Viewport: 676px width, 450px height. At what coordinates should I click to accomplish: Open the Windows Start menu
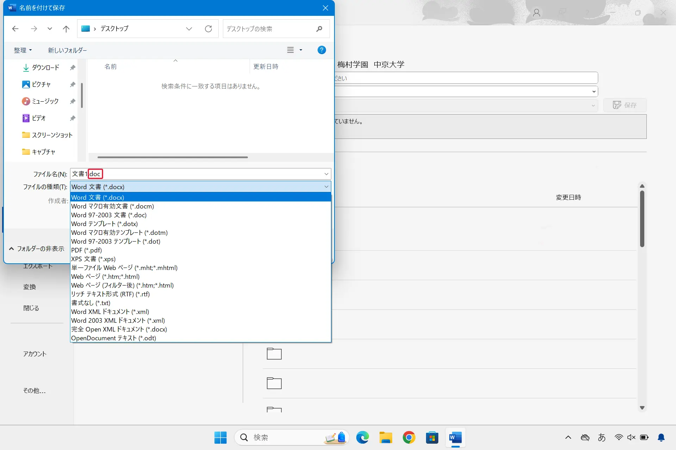pos(220,437)
